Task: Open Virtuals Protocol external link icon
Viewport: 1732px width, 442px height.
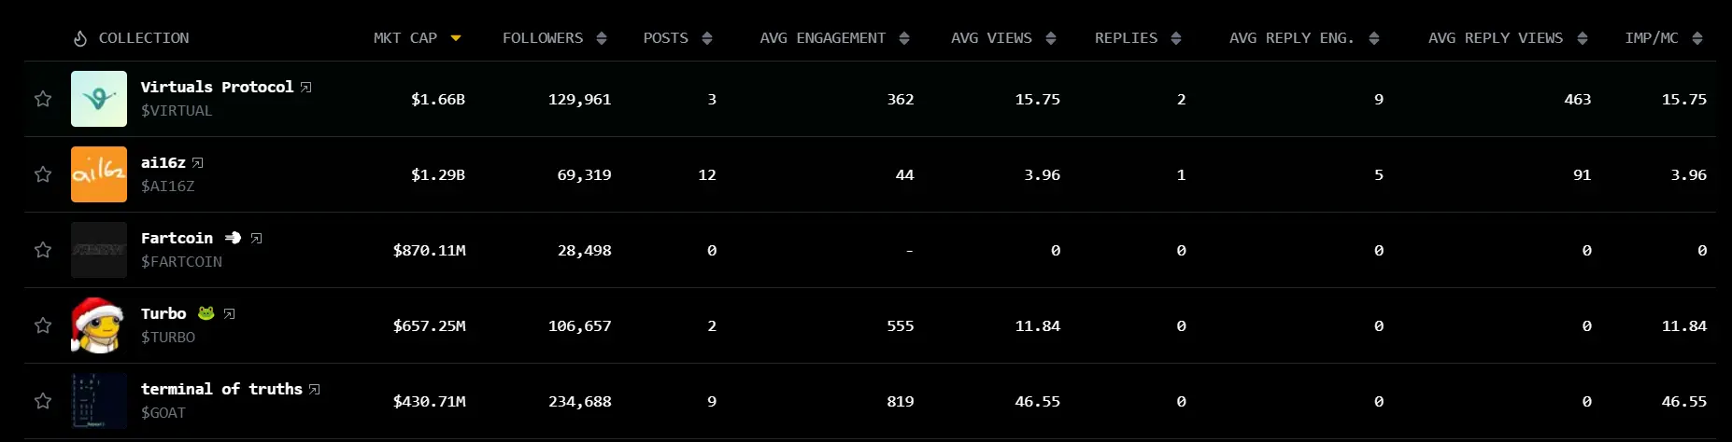Action: (306, 88)
